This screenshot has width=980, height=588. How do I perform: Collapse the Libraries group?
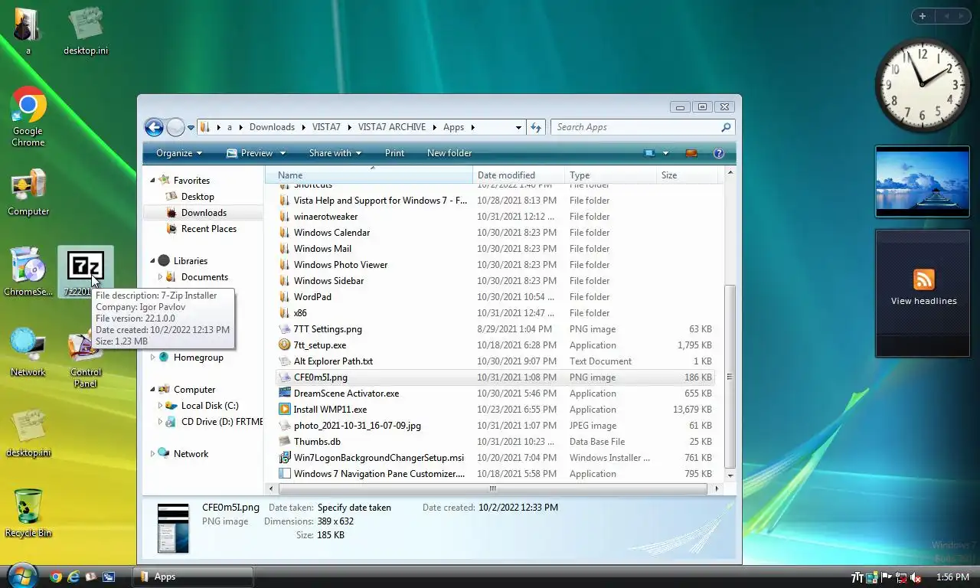[x=152, y=261]
